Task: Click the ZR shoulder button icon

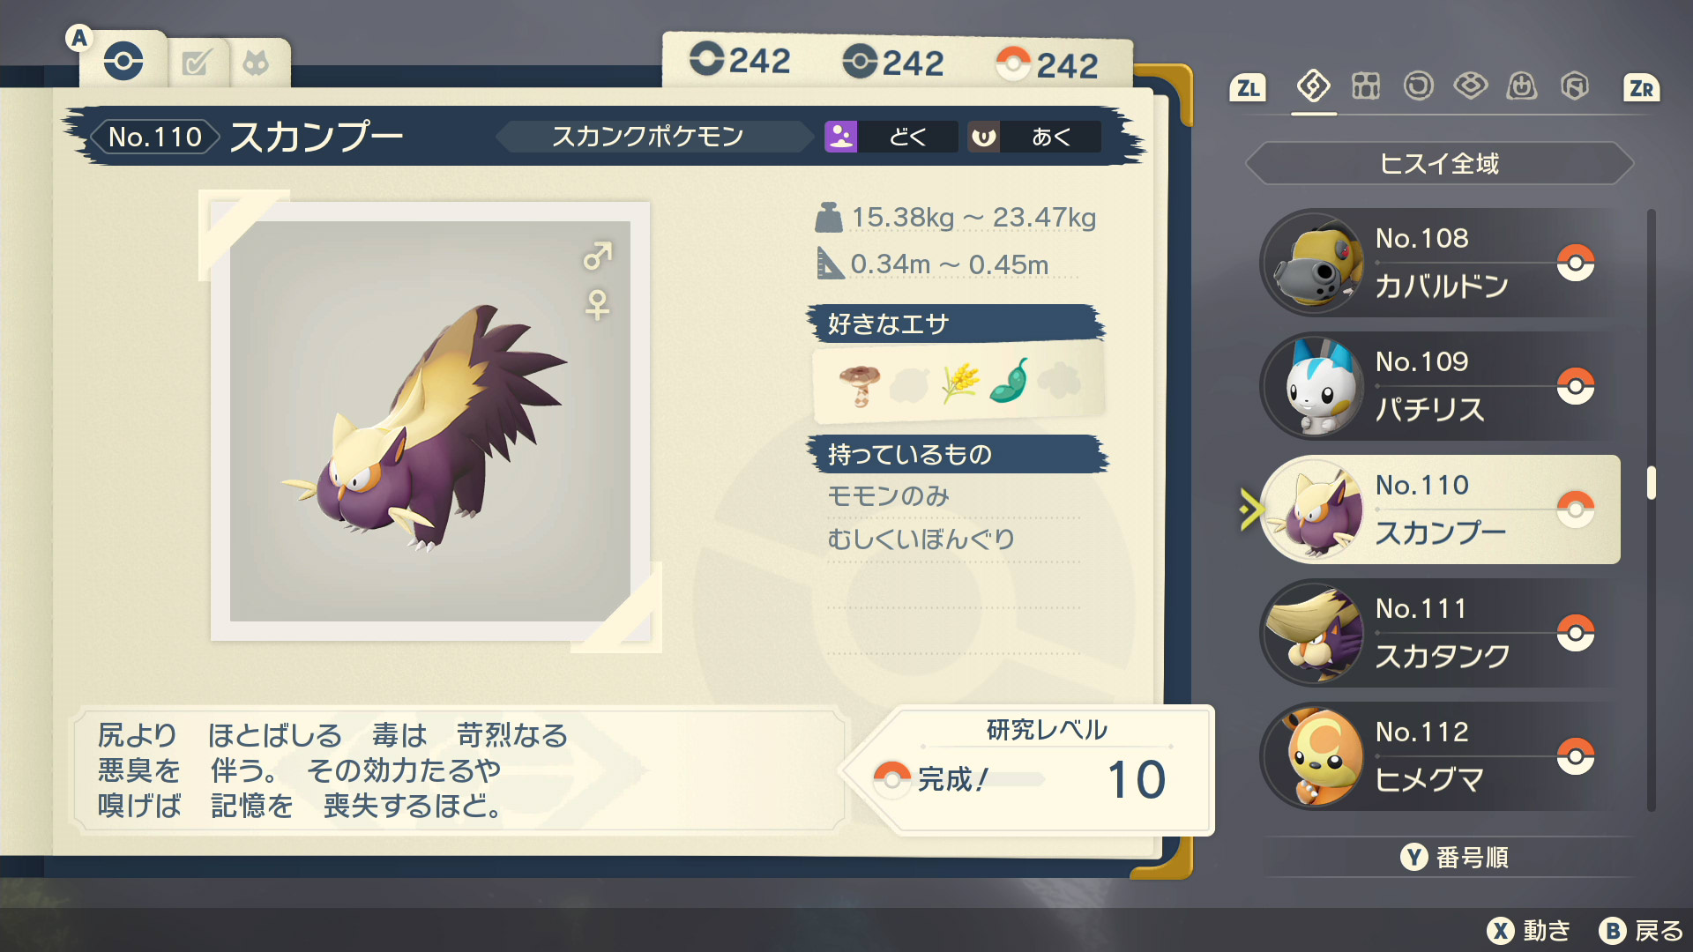Action: (x=1641, y=88)
